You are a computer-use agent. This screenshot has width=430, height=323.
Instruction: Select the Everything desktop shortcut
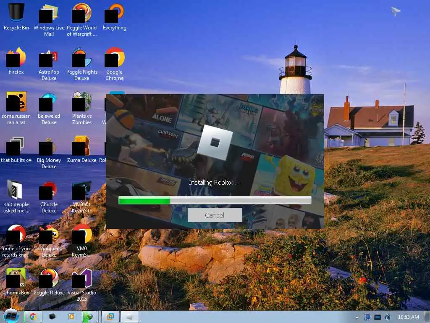tap(115, 16)
